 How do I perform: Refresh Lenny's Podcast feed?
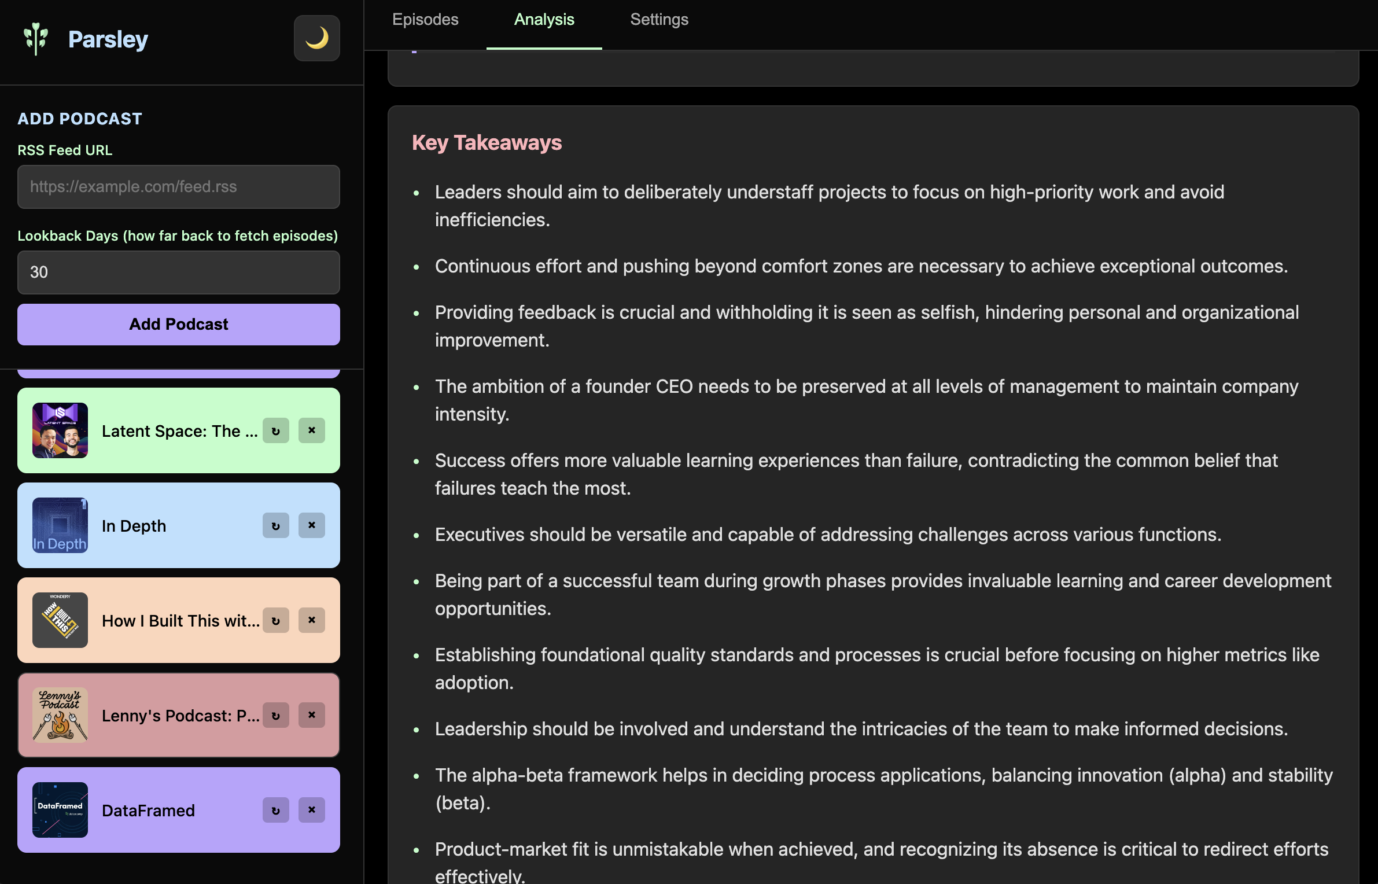click(276, 716)
